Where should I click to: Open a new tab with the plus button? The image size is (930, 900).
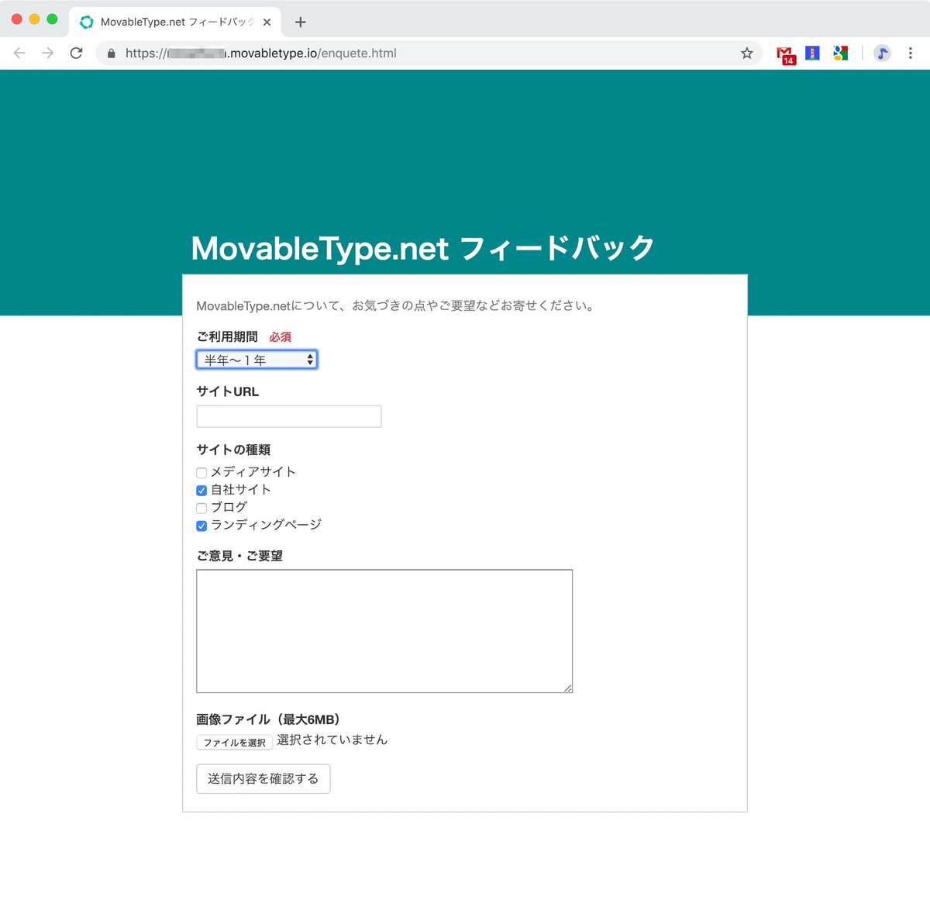[x=301, y=22]
